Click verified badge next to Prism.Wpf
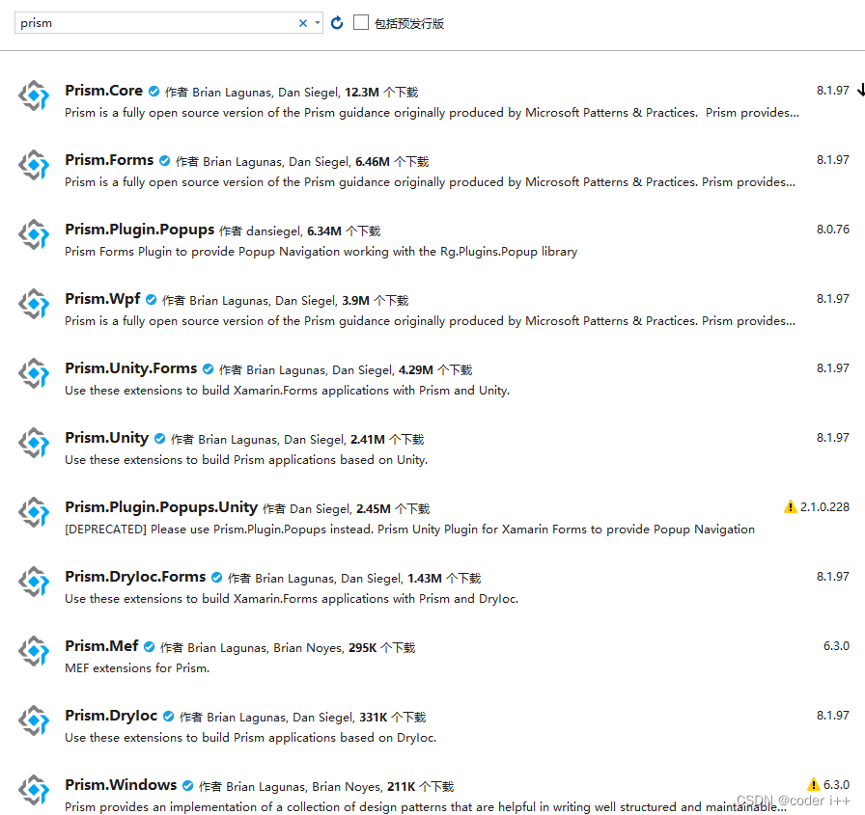The height and width of the screenshot is (815, 865). [x=152, y=300]
